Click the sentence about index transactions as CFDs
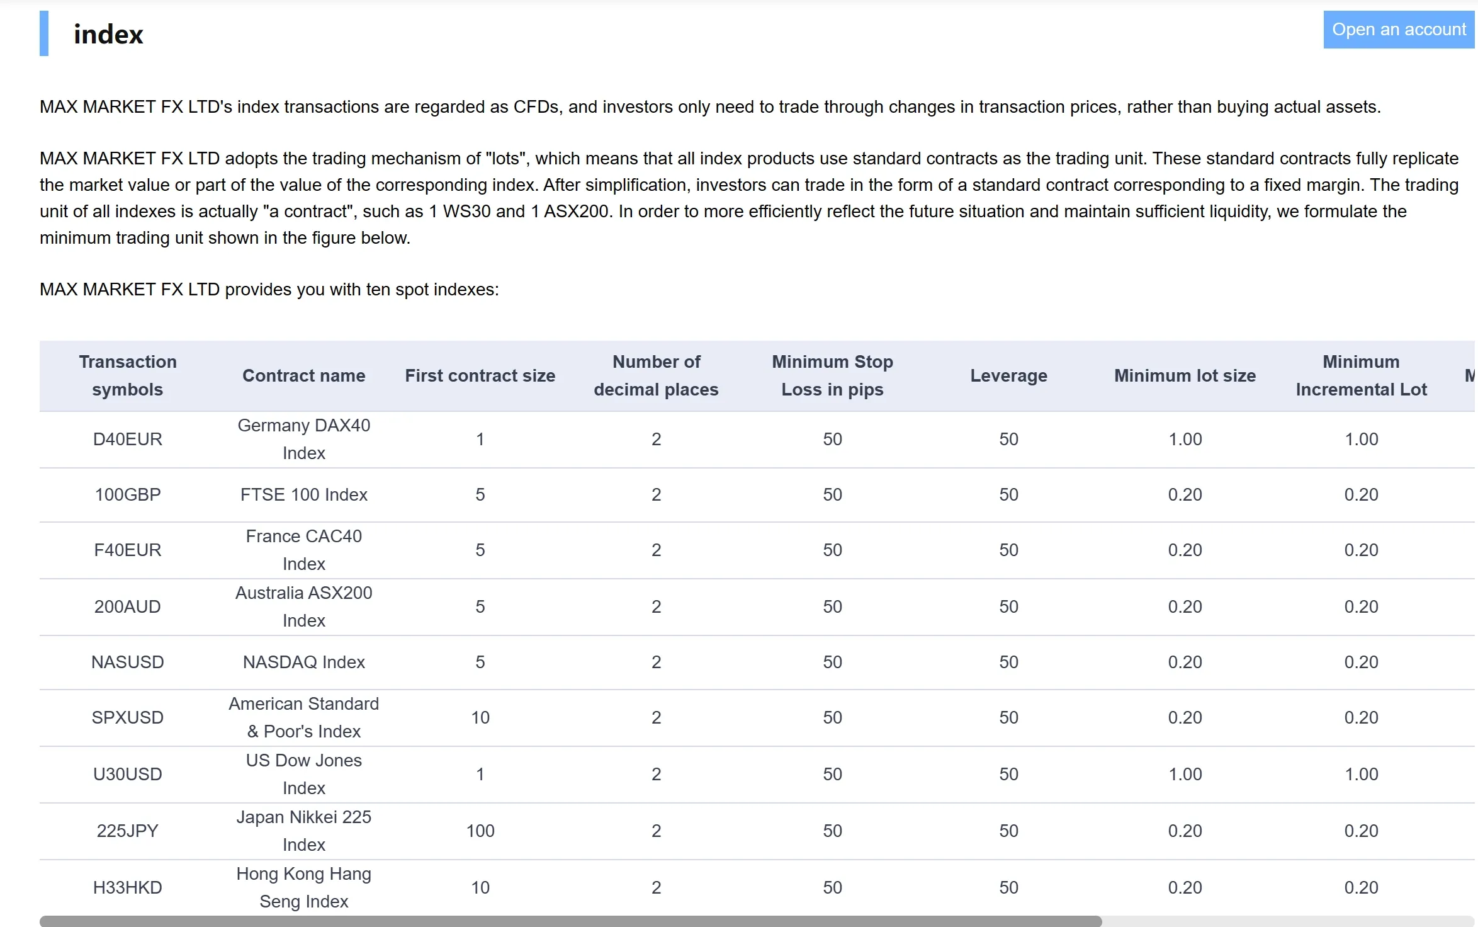The width and height of the screenshot is (1478, 927). pos(710,106)
